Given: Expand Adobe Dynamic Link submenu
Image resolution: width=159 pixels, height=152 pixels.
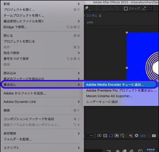Looking at the screenshot, I should pos(42,102).
